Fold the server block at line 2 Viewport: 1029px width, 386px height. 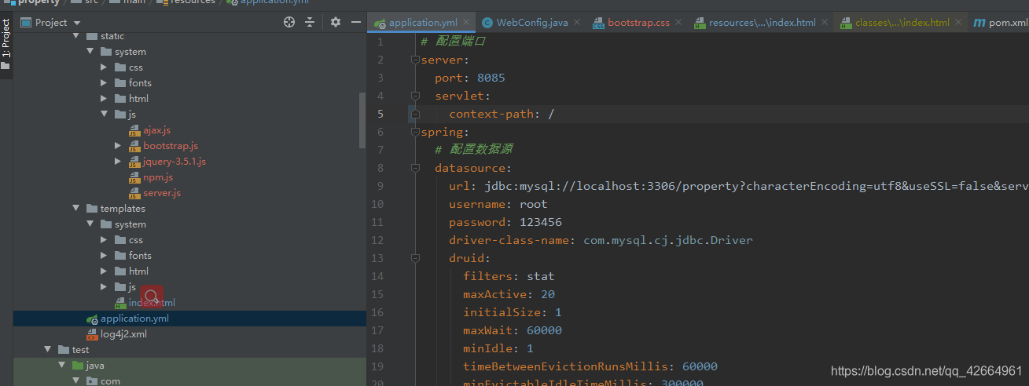pos(414,60)
